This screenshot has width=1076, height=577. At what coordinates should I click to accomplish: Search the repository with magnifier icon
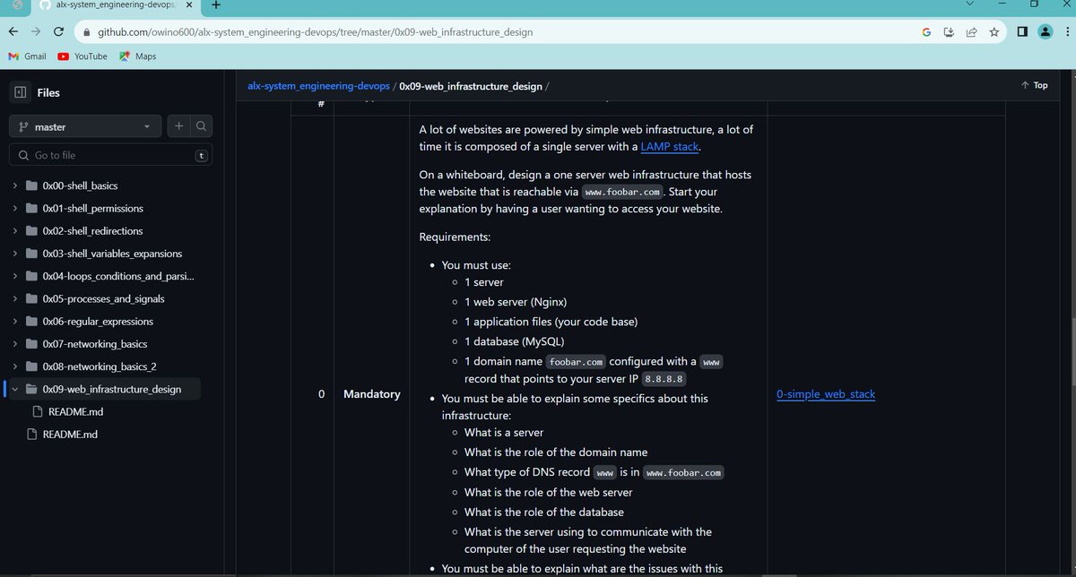point(202,126)
